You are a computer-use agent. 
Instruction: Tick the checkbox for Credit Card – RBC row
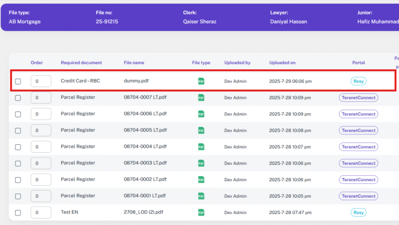tap(18, 82)
